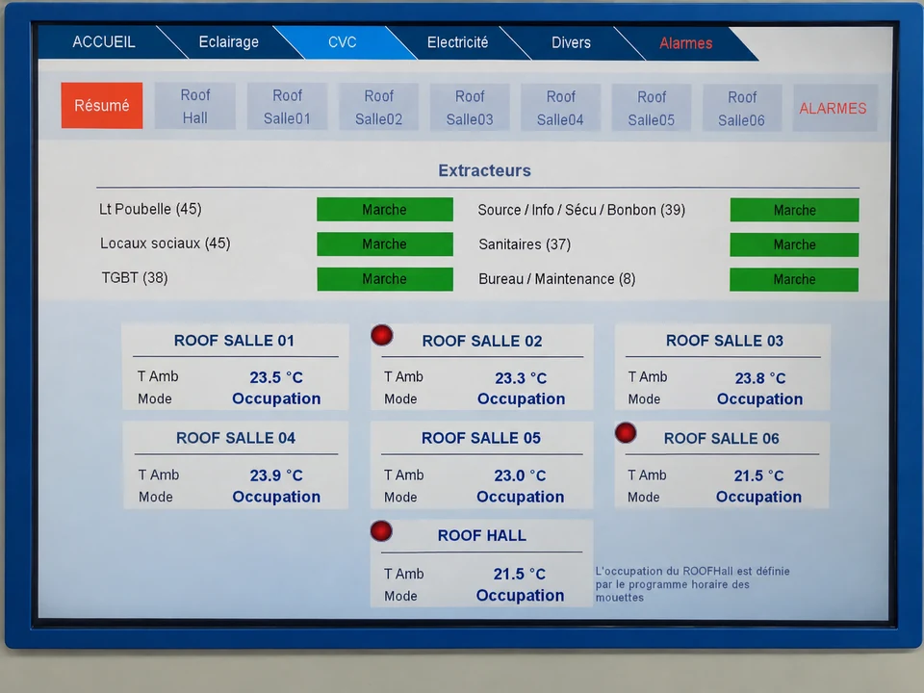
Task: Click the ROOF SALLE 04 card title
Action: [236, 438]
